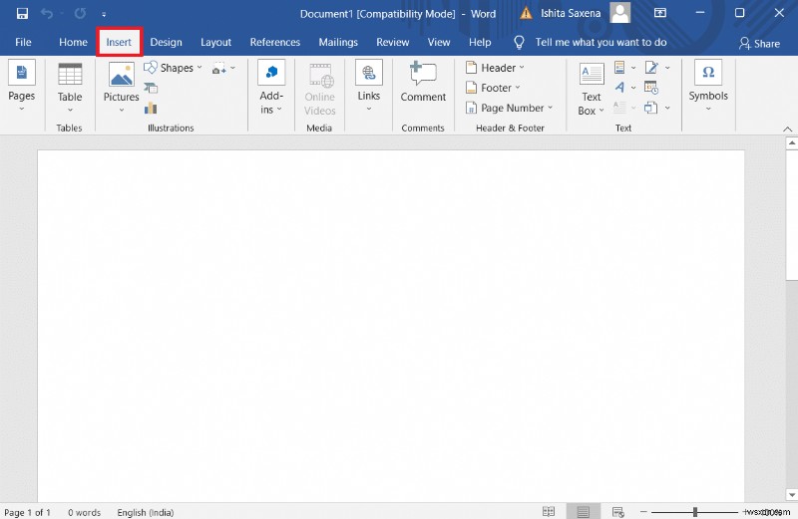This screenshot has width=798, height=519.
Task: Open the Customize Quick Access Toolbar arrow
Action: point(104,15)
